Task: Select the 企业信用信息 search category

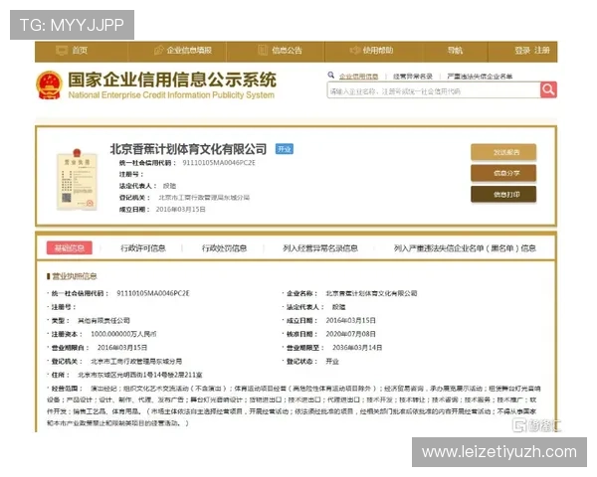Action: (358, 77)
